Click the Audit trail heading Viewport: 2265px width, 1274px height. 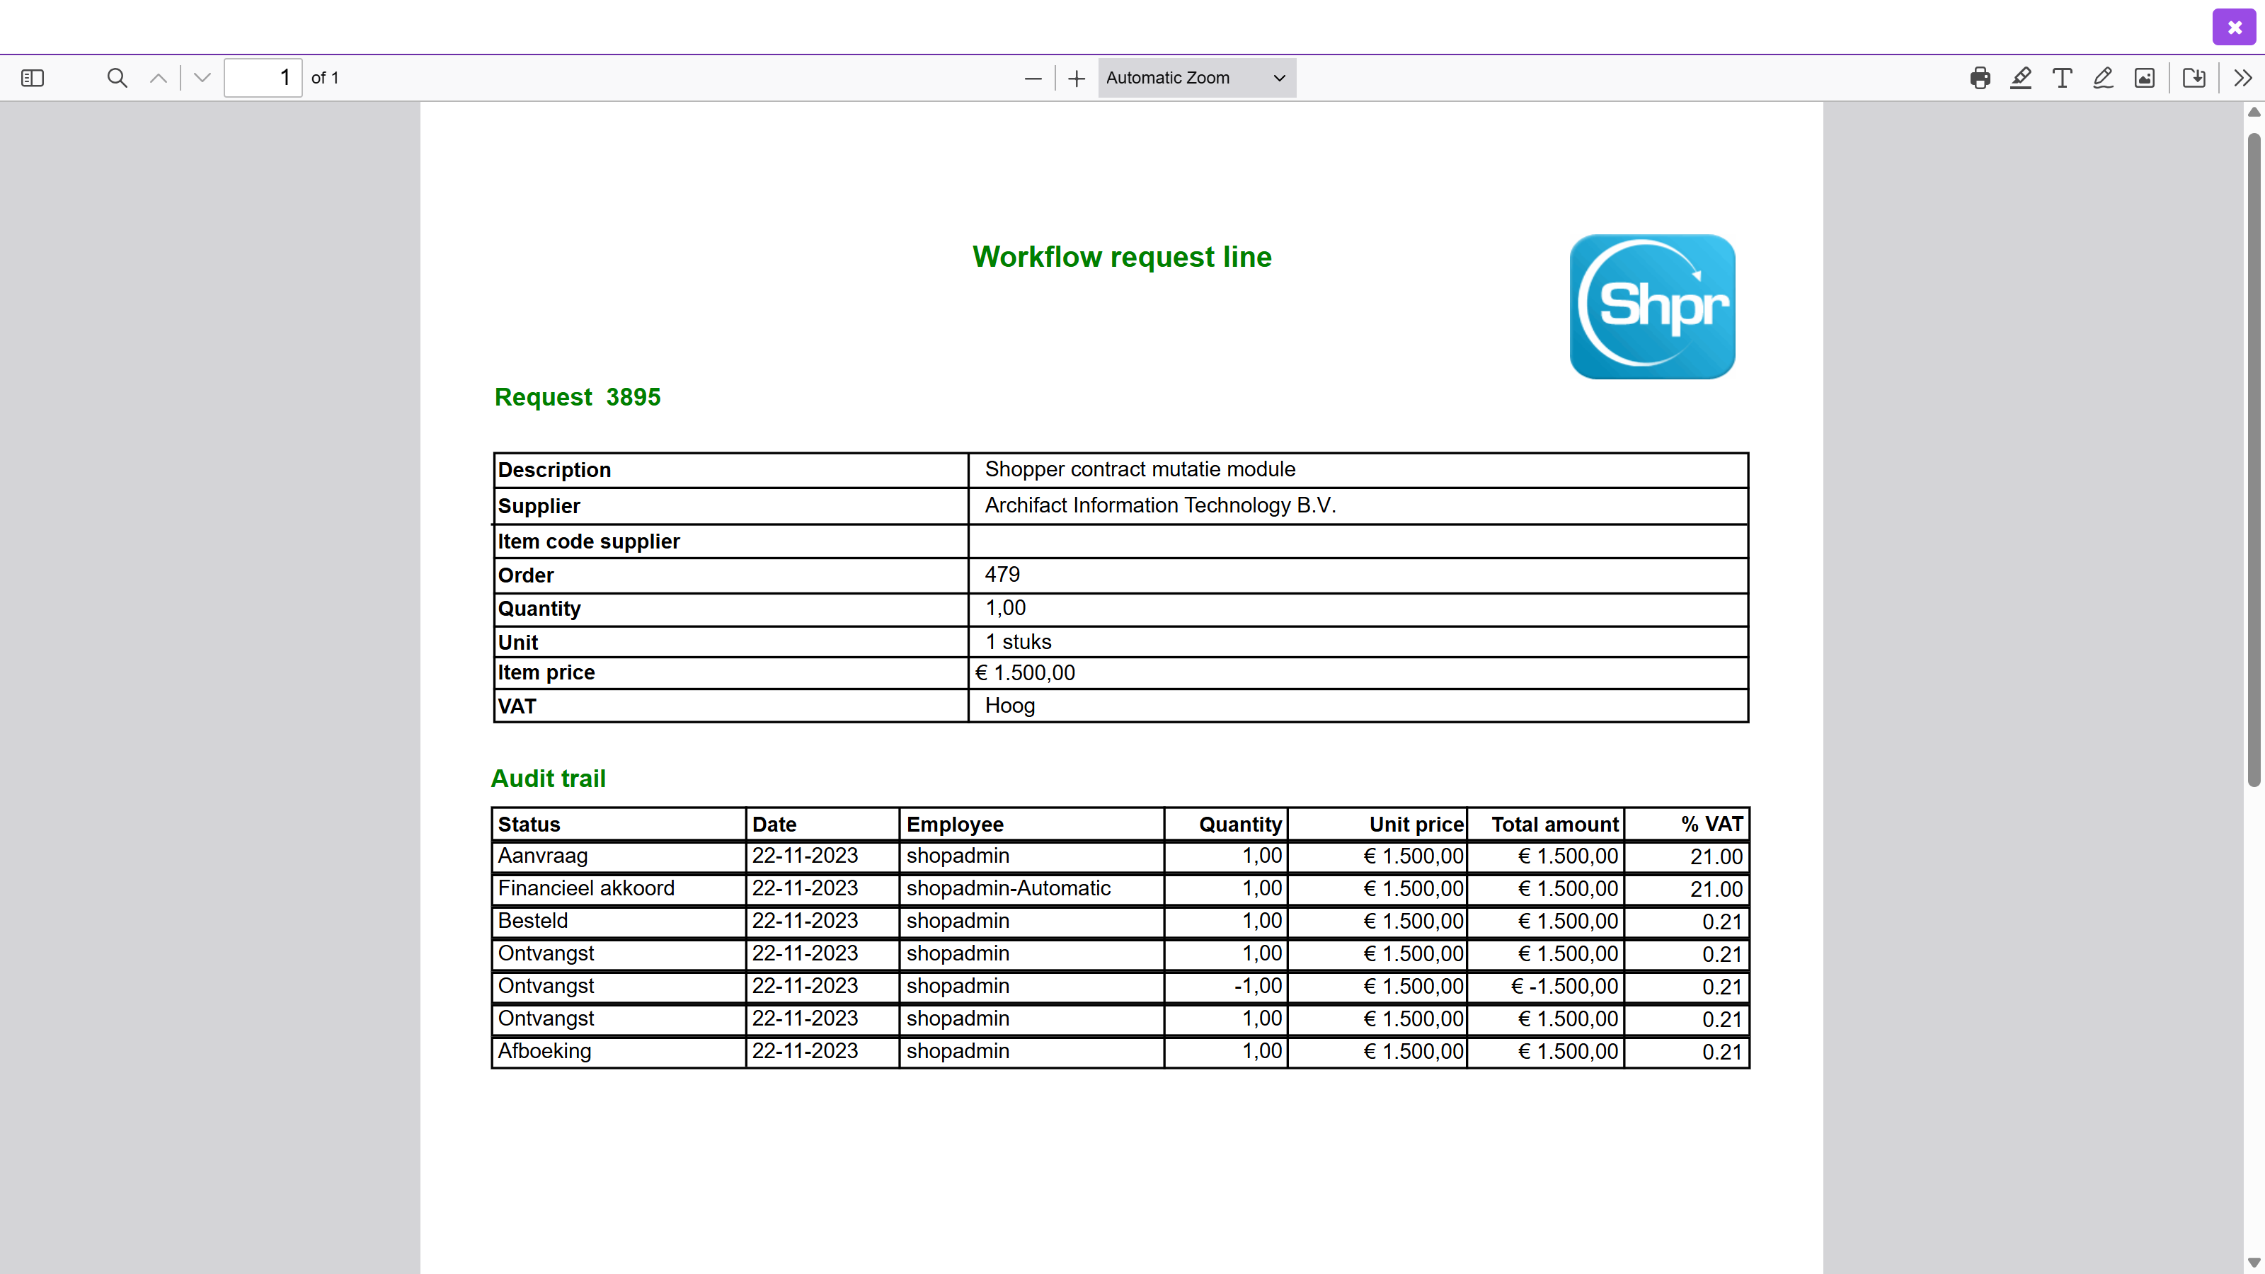coord(548,778)
